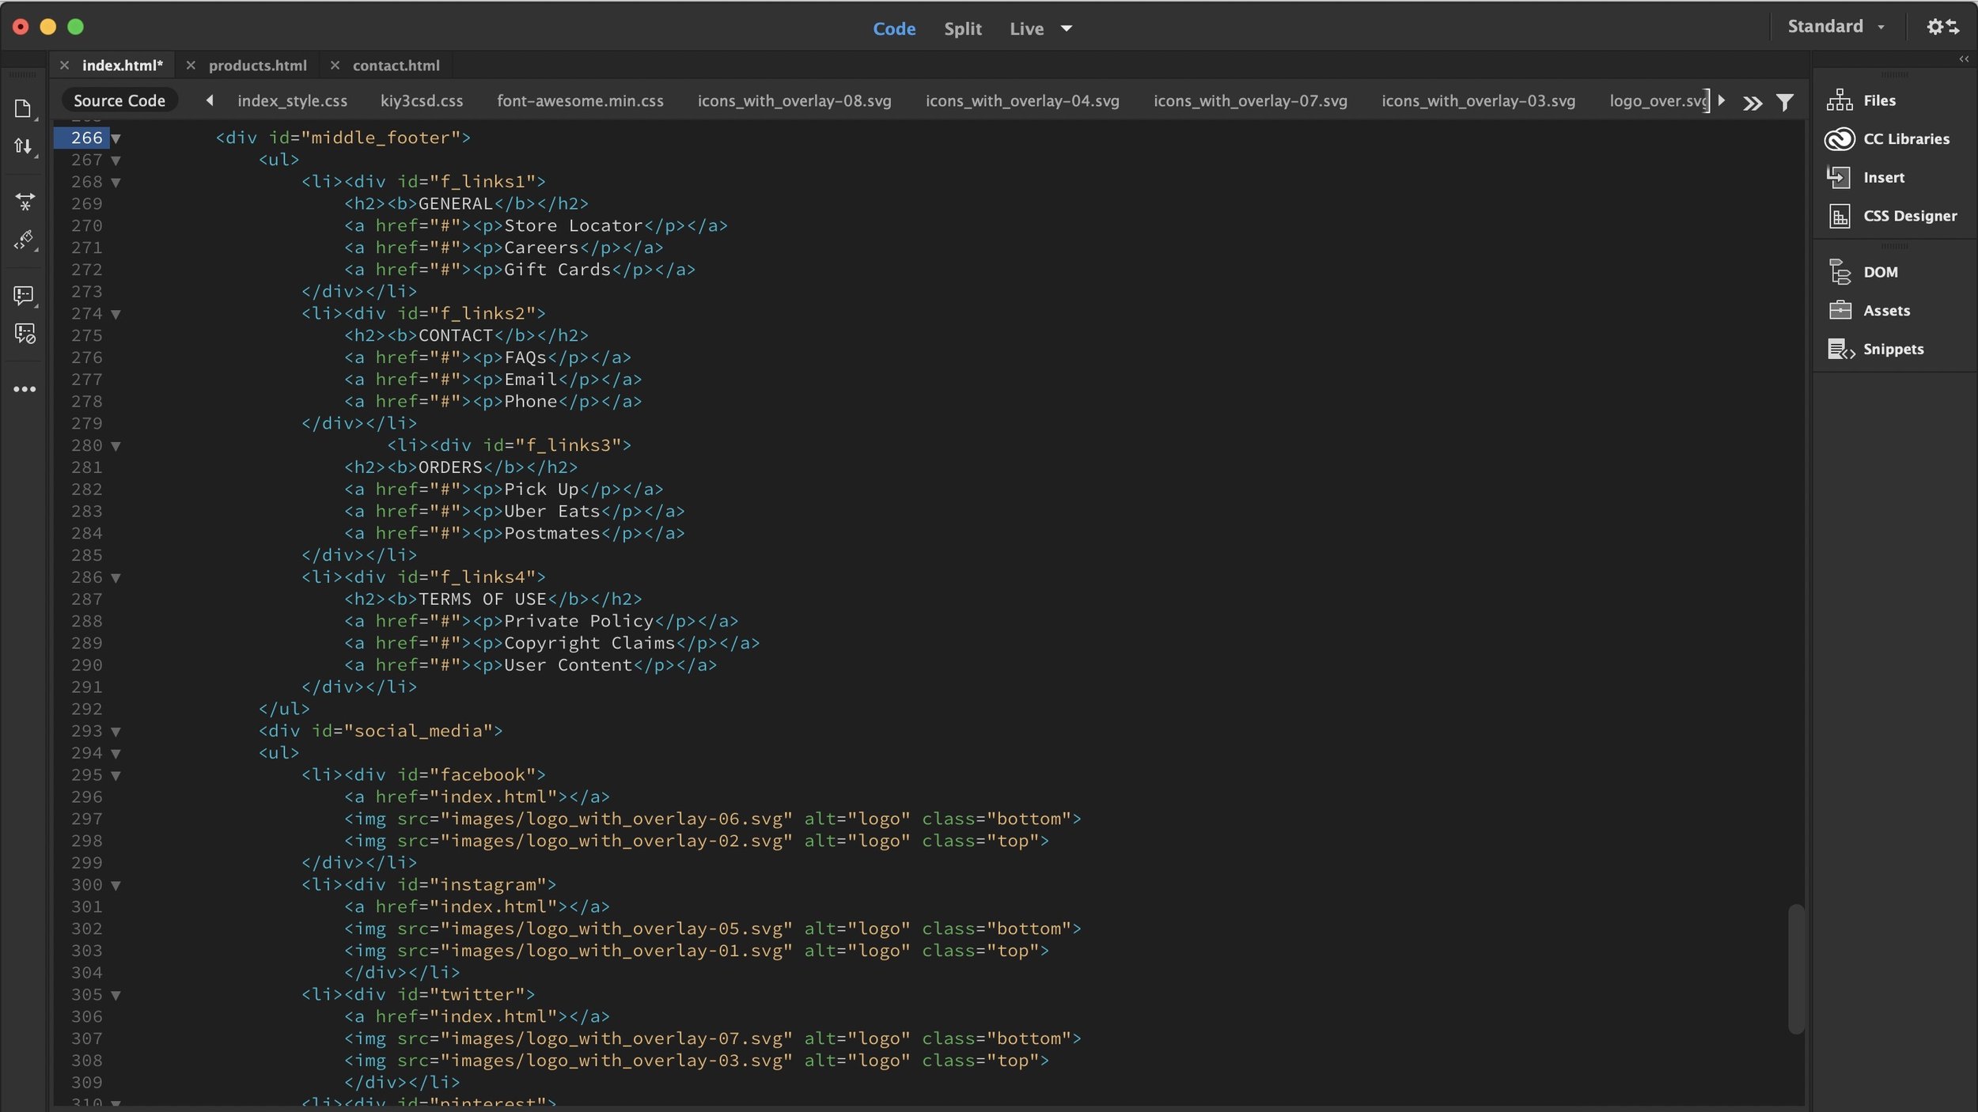The image size is (1978, 1112).
Task: Open the DOM panel
Action: point(1880,272)
